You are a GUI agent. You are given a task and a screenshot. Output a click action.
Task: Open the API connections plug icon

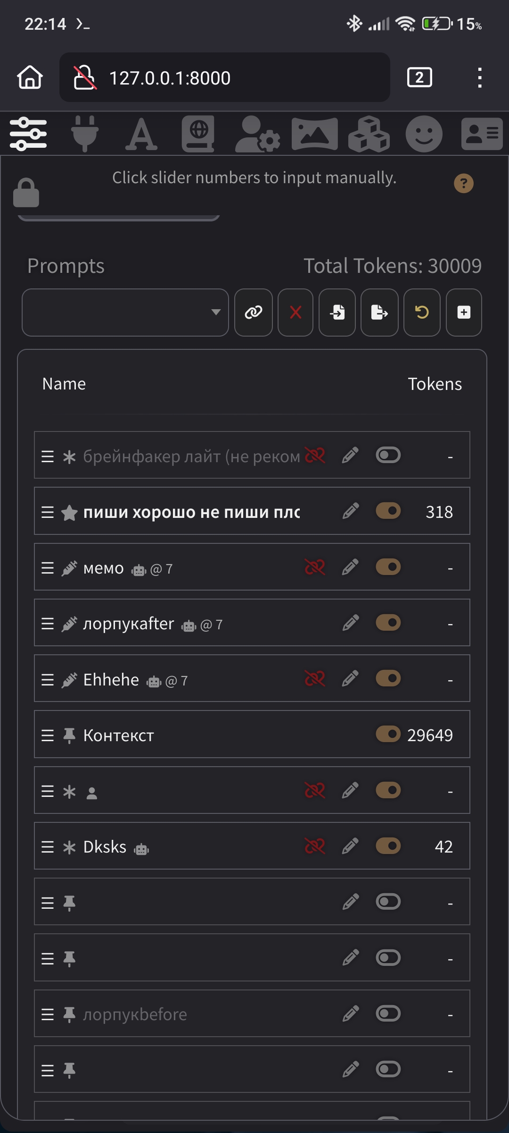click(x=85, y=134)
